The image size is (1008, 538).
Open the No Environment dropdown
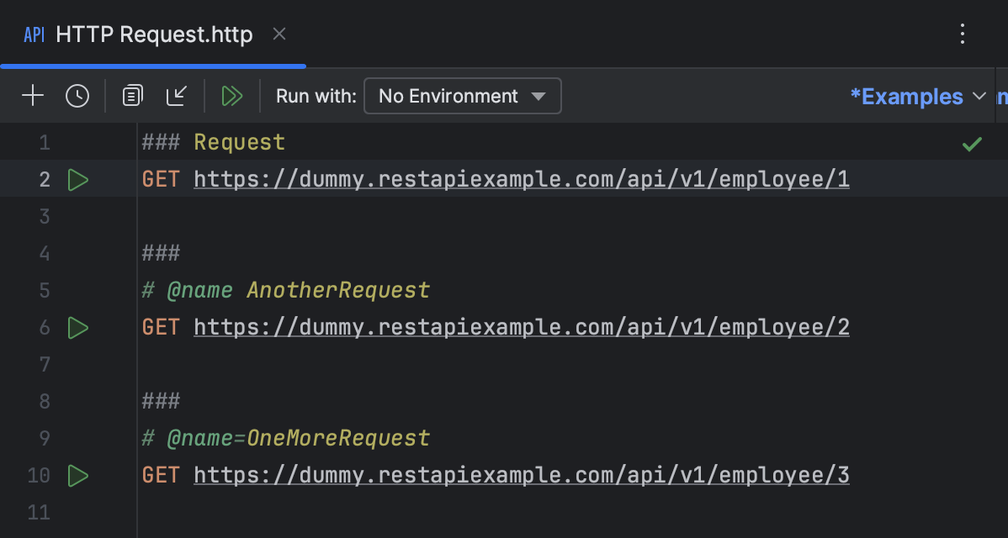pyautogui.click(x=462, y=95)
